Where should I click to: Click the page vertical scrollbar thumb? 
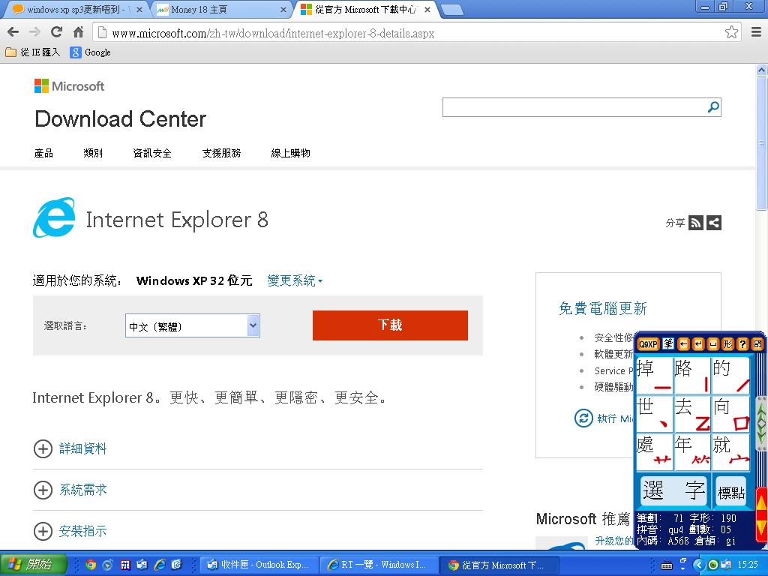point(761,142)
